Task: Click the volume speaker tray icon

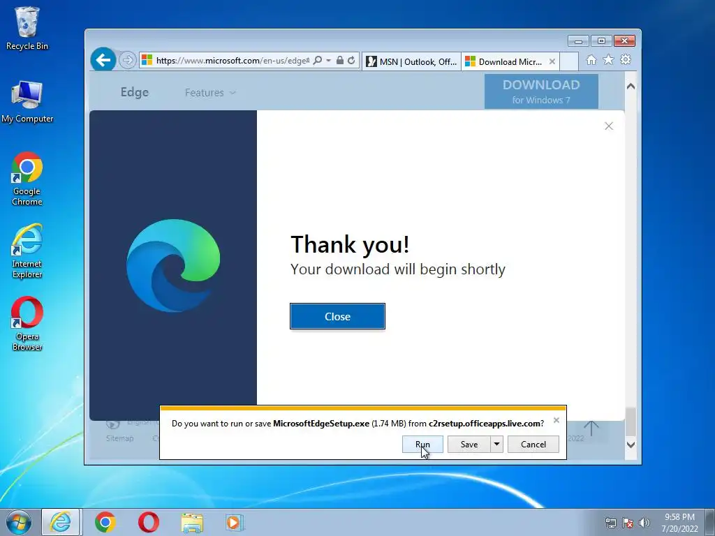Action: tap(644, 523)
